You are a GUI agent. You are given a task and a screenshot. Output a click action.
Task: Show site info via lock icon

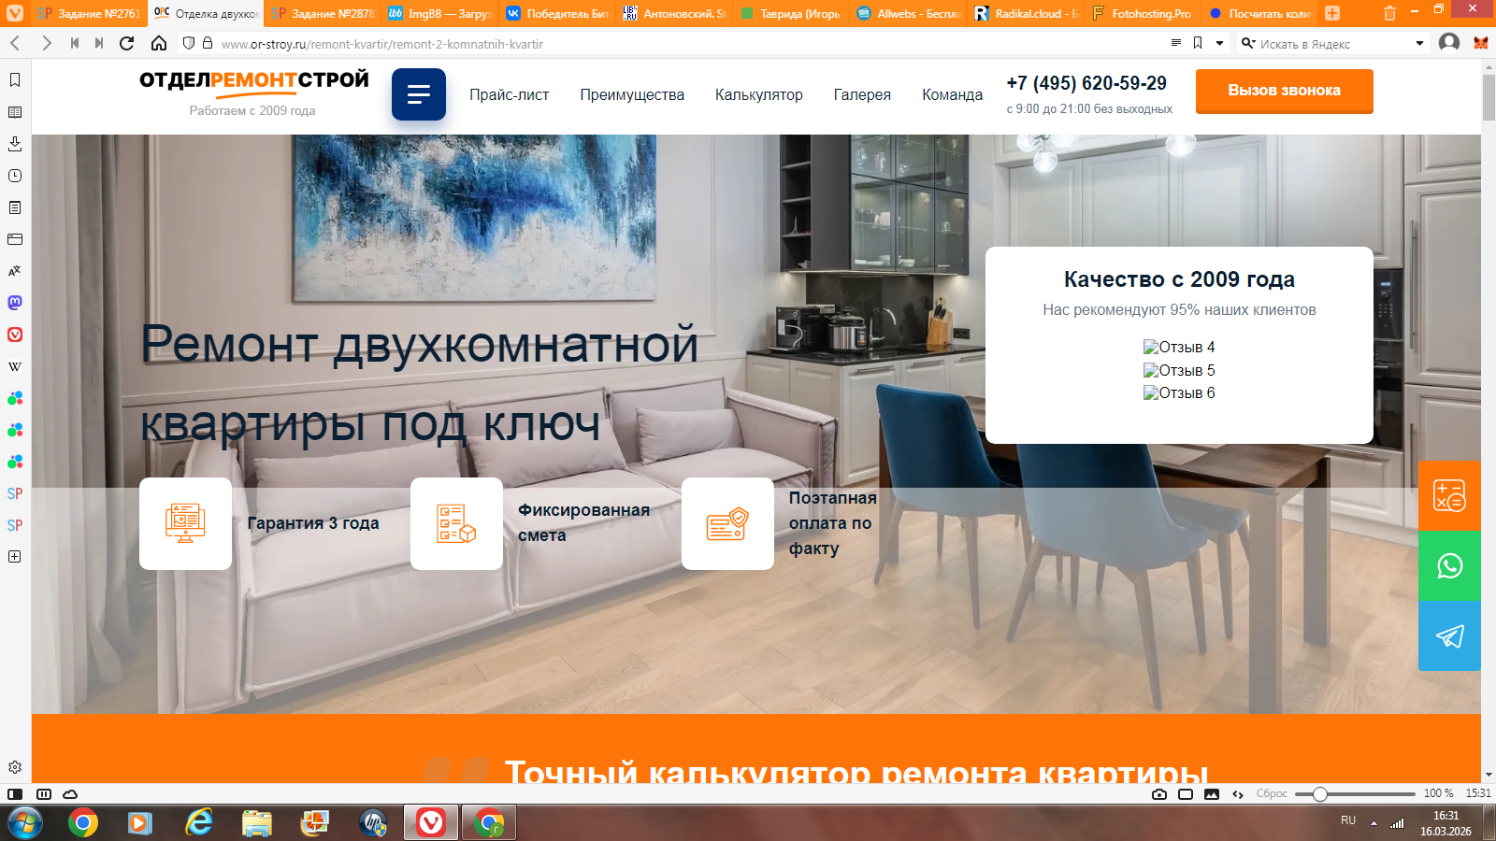click(208, 43)
